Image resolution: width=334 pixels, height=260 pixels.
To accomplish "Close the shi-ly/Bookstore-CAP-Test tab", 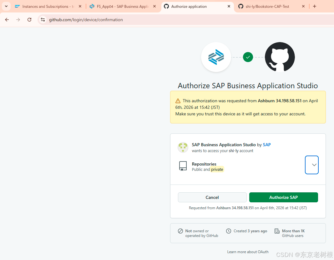I will (303, 6).
